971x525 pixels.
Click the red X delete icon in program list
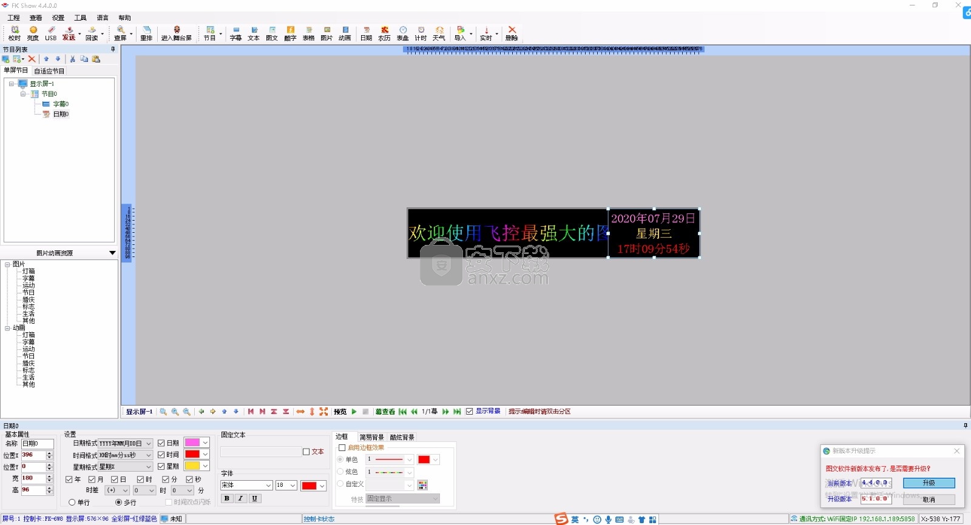pos(32,59)
